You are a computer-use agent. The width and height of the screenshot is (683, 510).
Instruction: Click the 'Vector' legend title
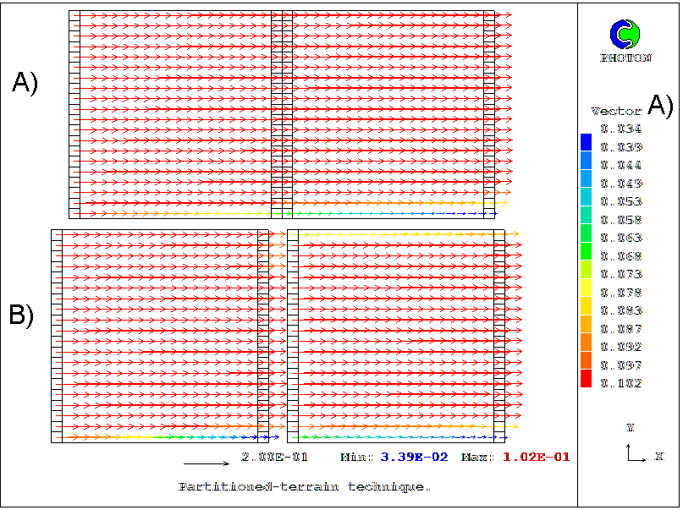pyautogui.click(x=614, y=112)
